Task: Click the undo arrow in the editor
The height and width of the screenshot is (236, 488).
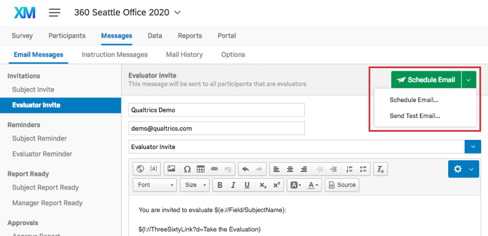Action: click(x=245, y=169)
